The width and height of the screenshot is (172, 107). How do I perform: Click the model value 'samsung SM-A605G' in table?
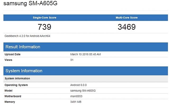pyautogui.click(x=83, y=91)
